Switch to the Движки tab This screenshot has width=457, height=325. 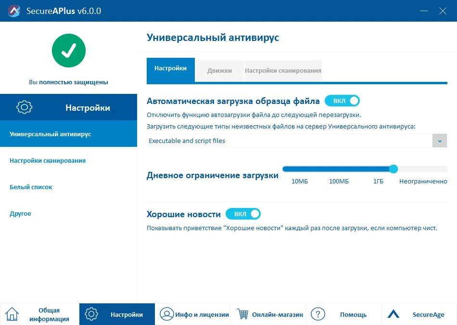(219, 71)
